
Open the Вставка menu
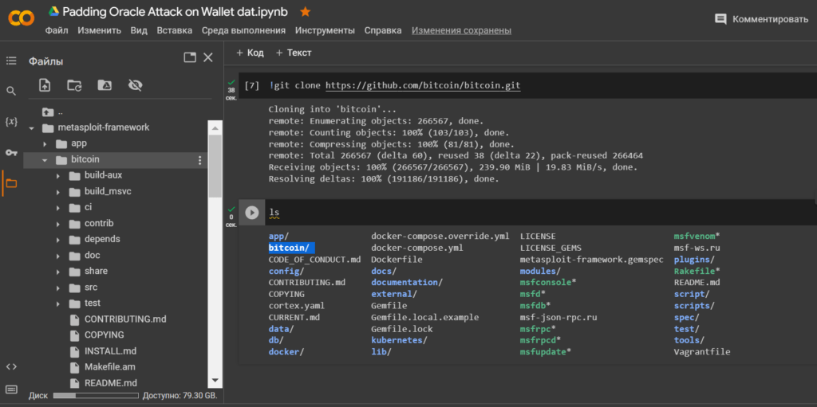click(175, 30)
